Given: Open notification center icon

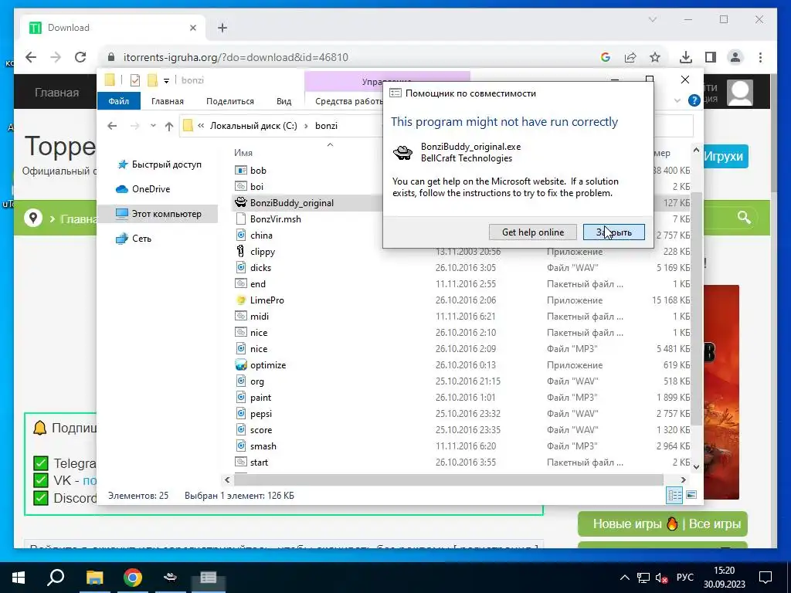Looking at the screenshot, I should click(x=766, y=578).
